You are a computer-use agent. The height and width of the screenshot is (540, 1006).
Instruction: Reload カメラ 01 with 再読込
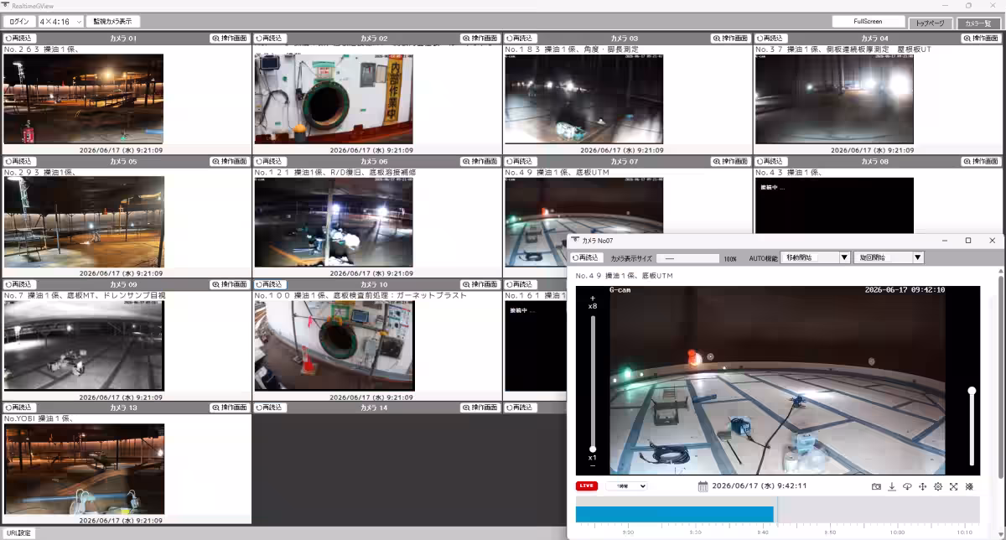point(19,39)
